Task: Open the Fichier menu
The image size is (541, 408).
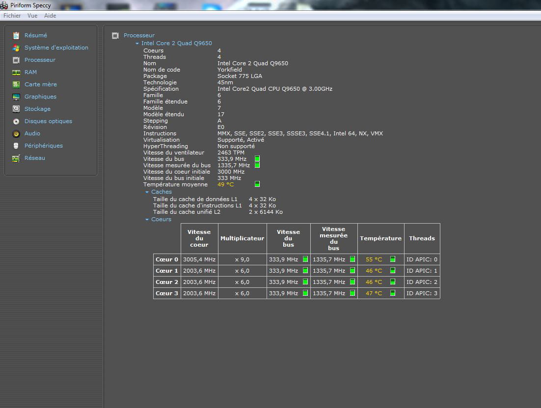Action: point(12,16)
